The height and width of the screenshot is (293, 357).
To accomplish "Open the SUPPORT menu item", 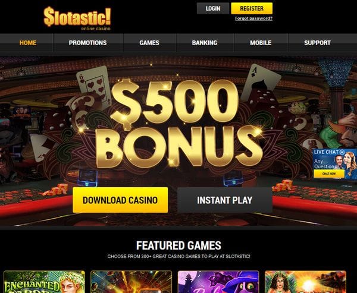I will coord(317,43).
